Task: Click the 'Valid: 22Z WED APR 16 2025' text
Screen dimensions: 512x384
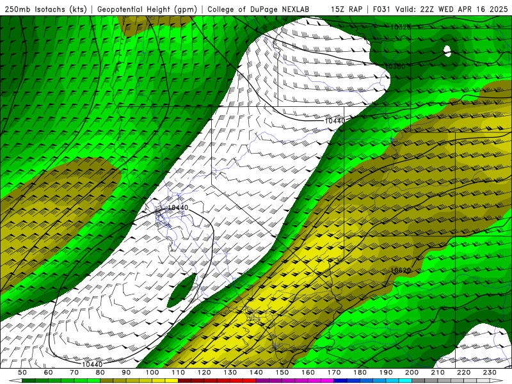Action: tap(452, 9)
